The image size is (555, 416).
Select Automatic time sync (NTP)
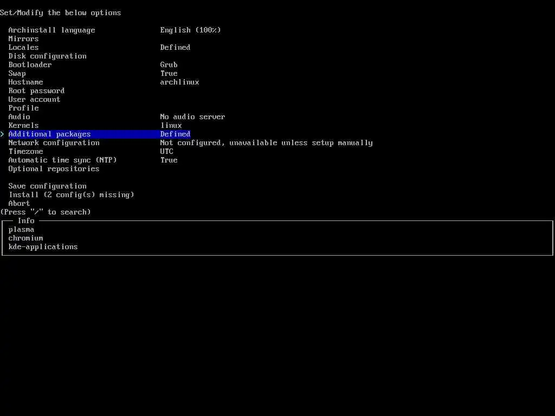[x=63, y=160]
